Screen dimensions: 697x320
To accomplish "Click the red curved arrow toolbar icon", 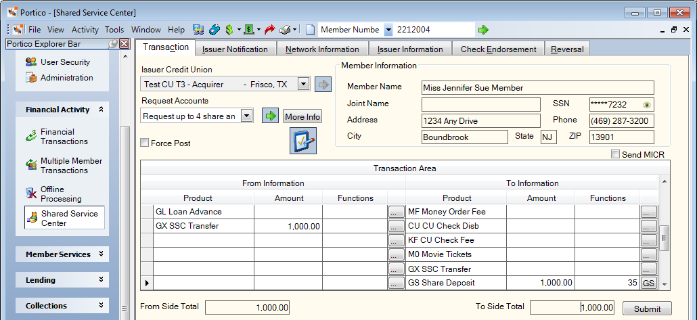I will 270,30.
